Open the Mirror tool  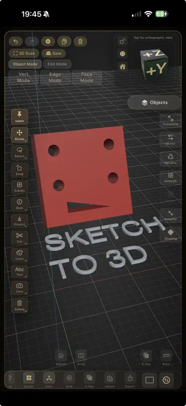170,140
